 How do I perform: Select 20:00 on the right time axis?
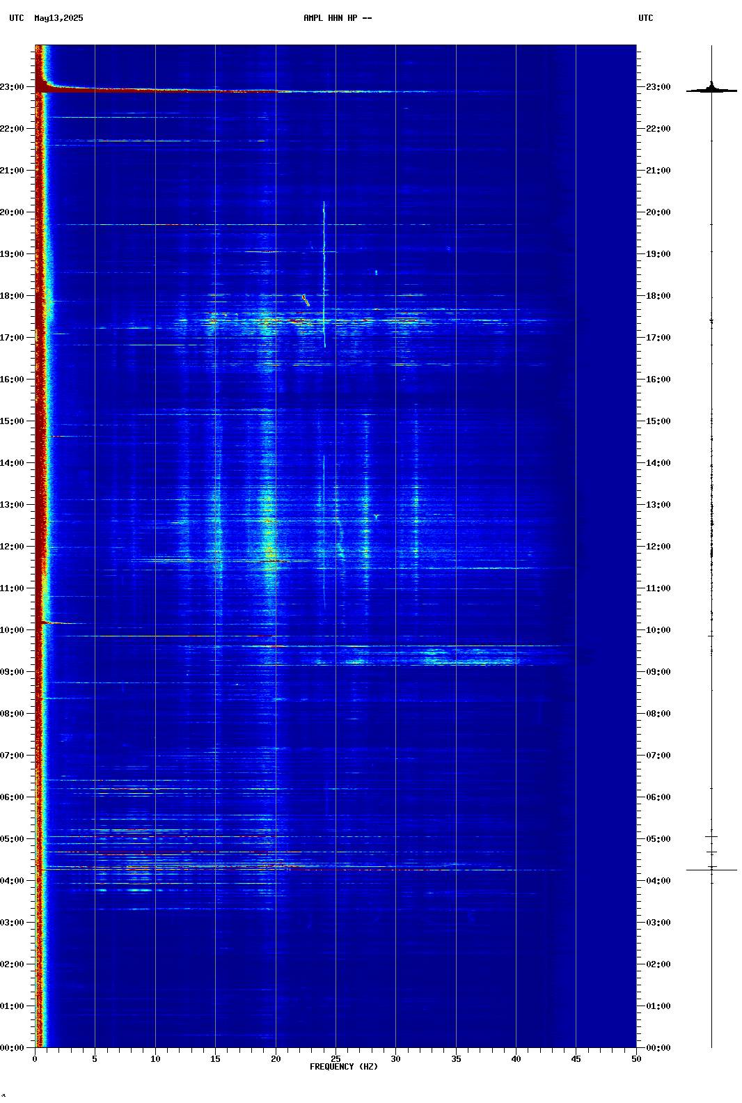[x=658, y=212]
